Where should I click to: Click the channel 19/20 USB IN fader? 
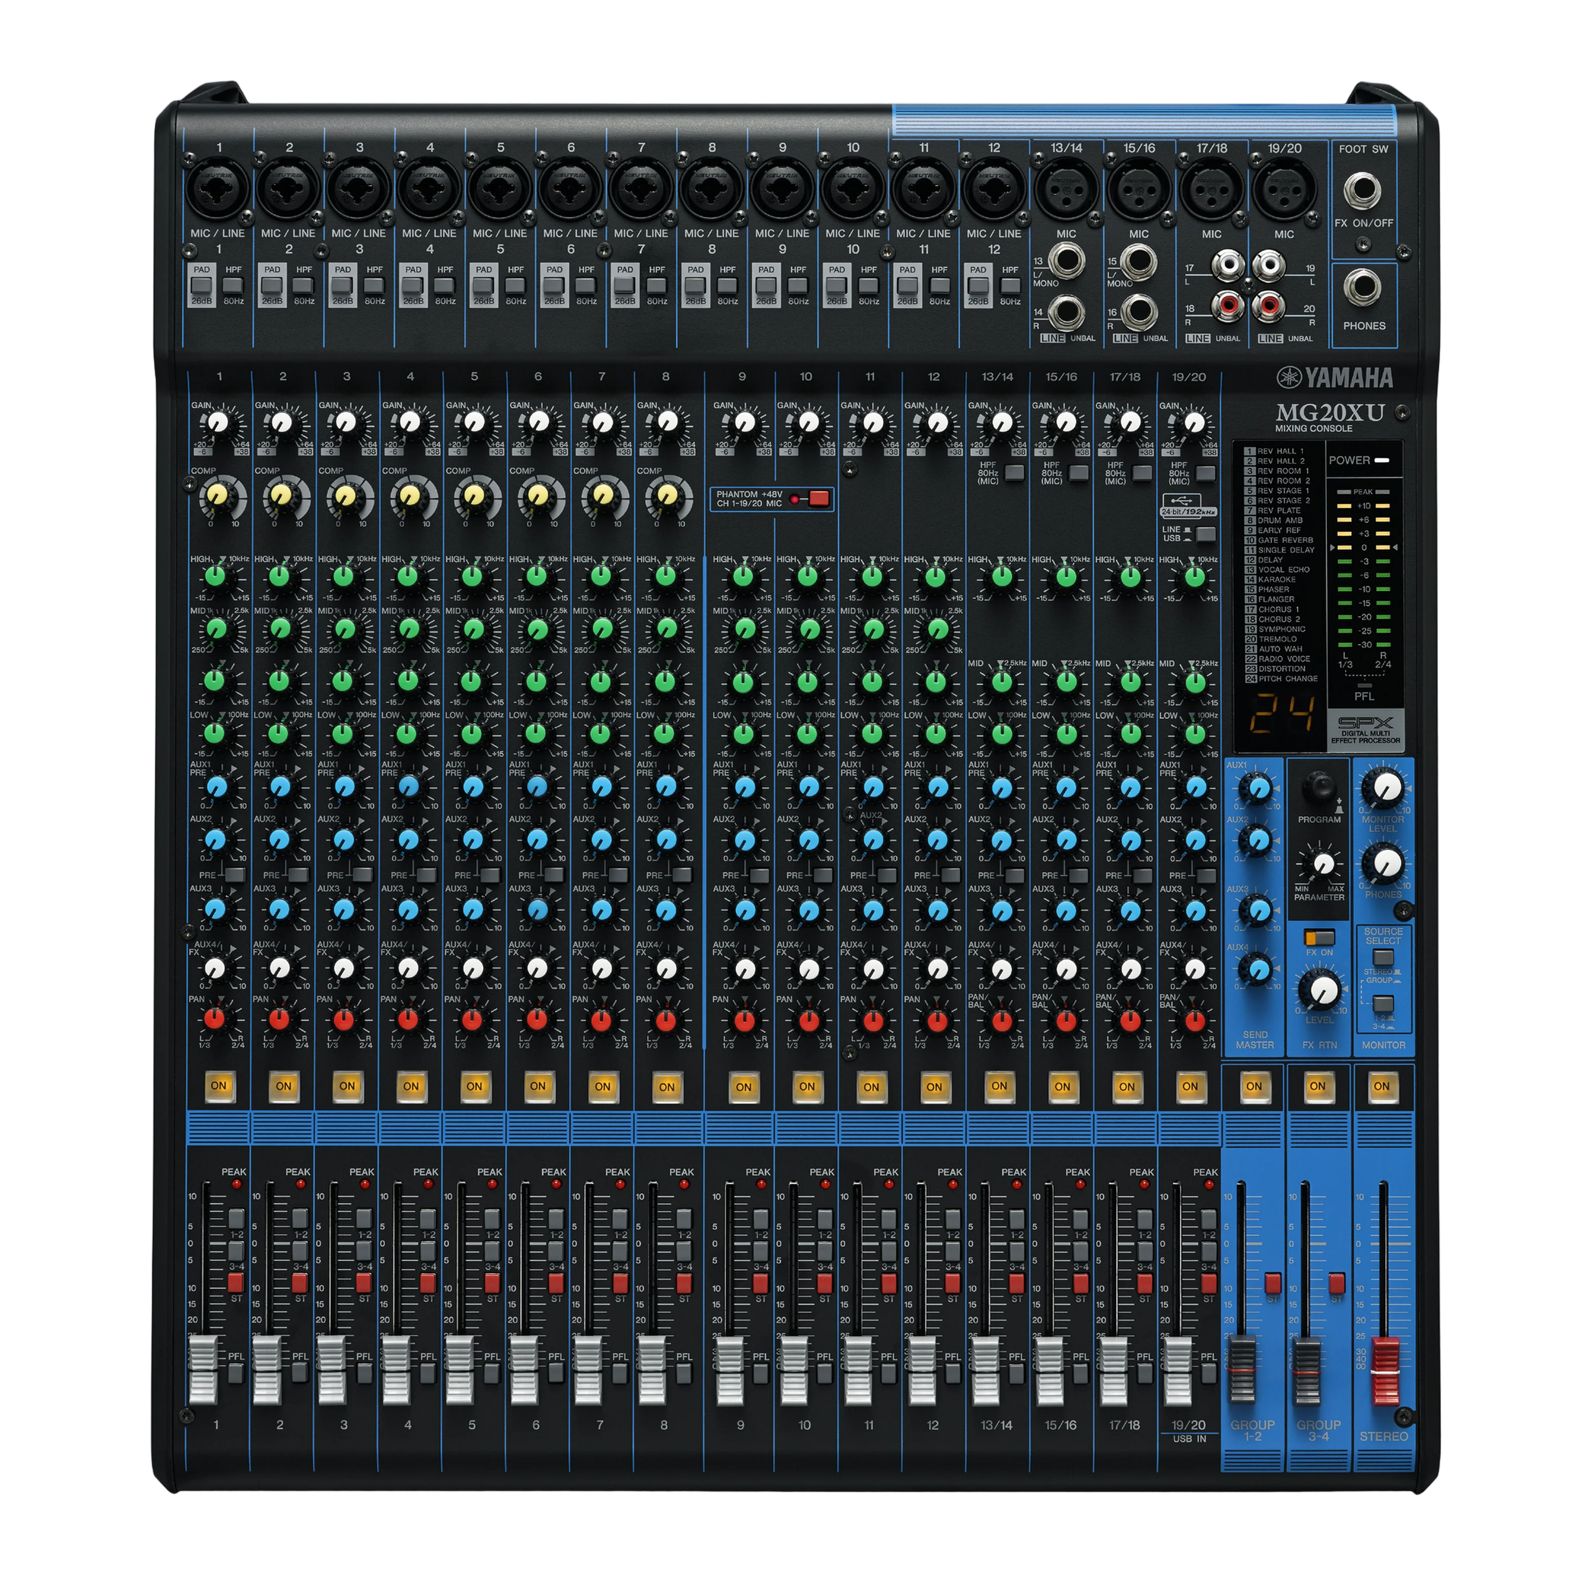point(1178,1370)
